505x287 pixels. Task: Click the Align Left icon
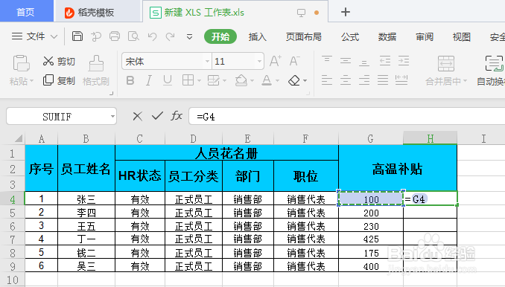(x=326, y=80)
